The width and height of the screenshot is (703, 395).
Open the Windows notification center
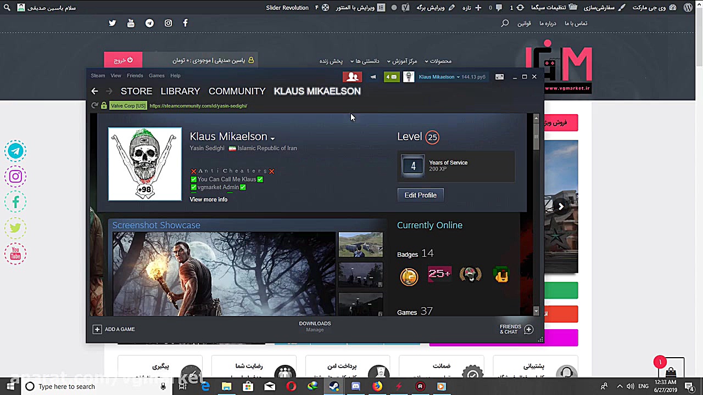689,386
